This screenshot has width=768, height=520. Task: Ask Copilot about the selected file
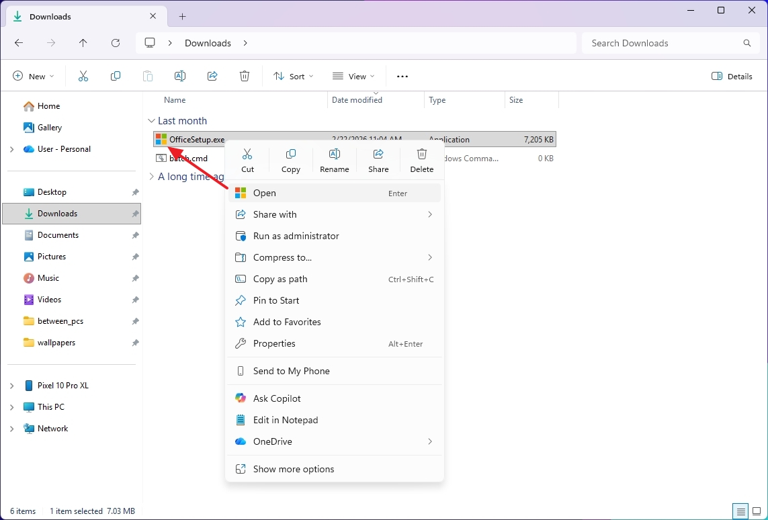tap(275, 398)
